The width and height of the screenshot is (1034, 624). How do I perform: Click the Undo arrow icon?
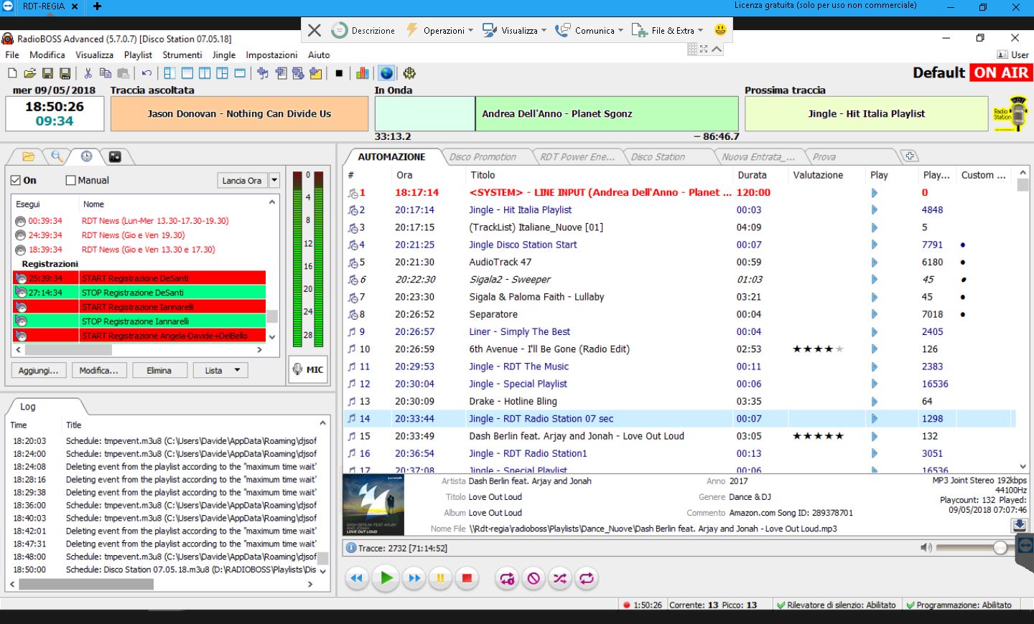click(x=146, y=73)
